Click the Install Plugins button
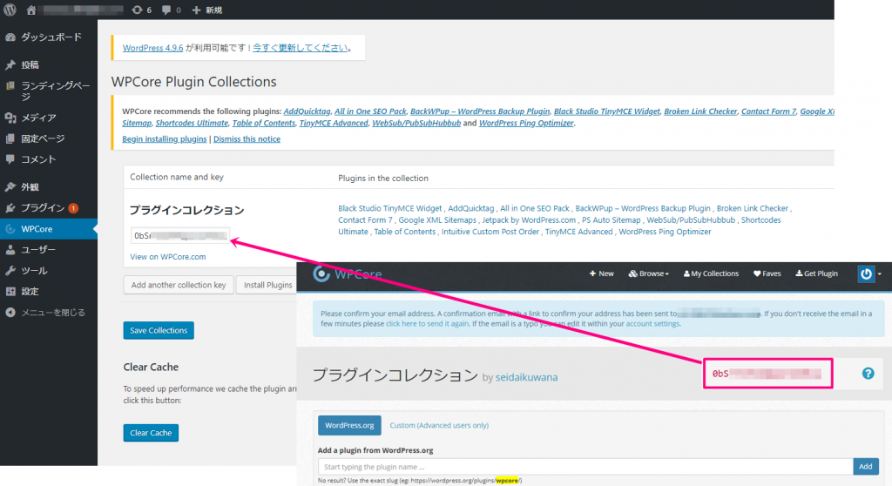 coord(267,285)
